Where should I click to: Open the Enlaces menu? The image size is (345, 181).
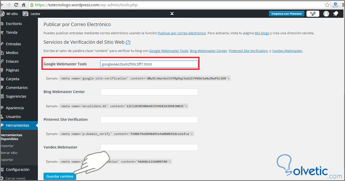tap(12, 62)
